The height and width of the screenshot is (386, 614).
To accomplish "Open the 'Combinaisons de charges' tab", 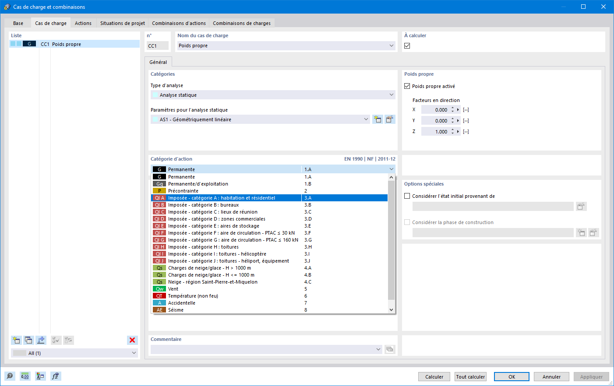I will click(242, 23).
